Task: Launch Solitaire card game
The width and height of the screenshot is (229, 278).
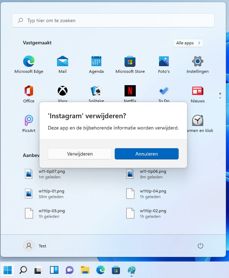Action: coord(96,93)
